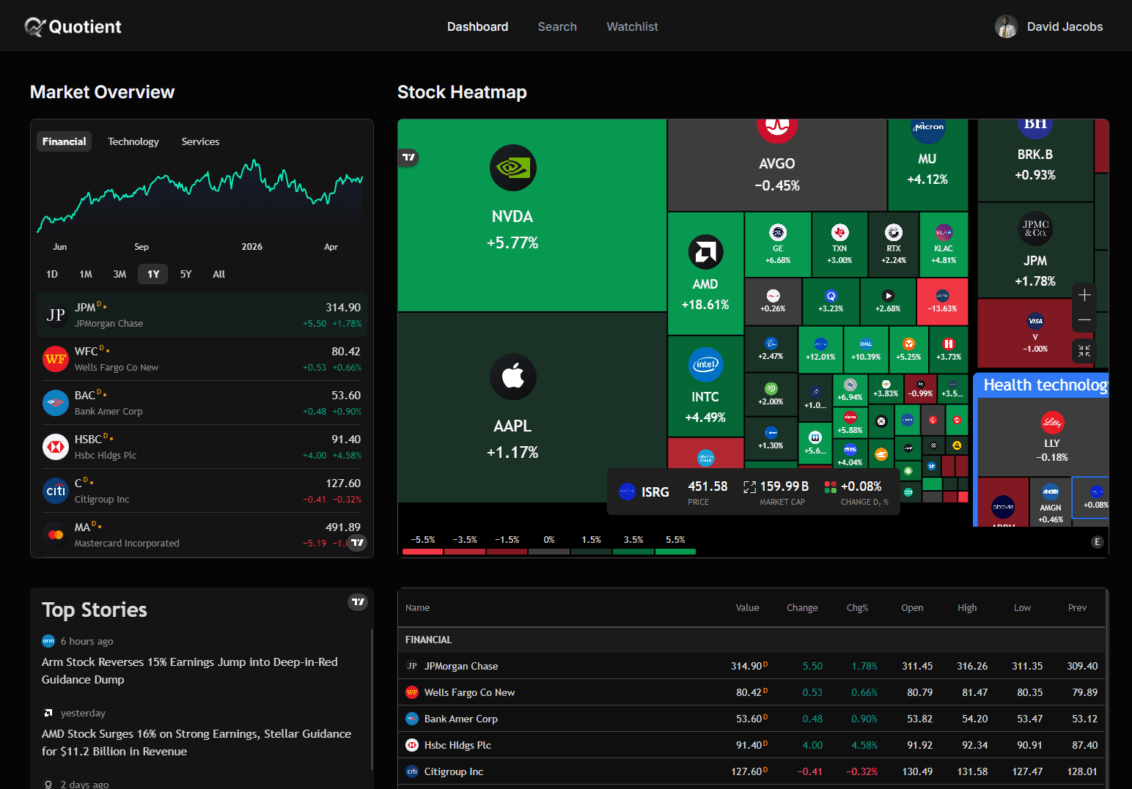Click the Visa logo in heatmap
Screen dimensions: 1132x789
coord(1035,321)
